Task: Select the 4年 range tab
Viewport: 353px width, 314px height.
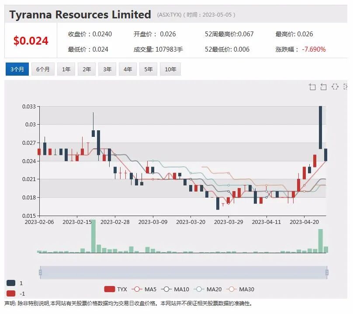Action: 128,69
